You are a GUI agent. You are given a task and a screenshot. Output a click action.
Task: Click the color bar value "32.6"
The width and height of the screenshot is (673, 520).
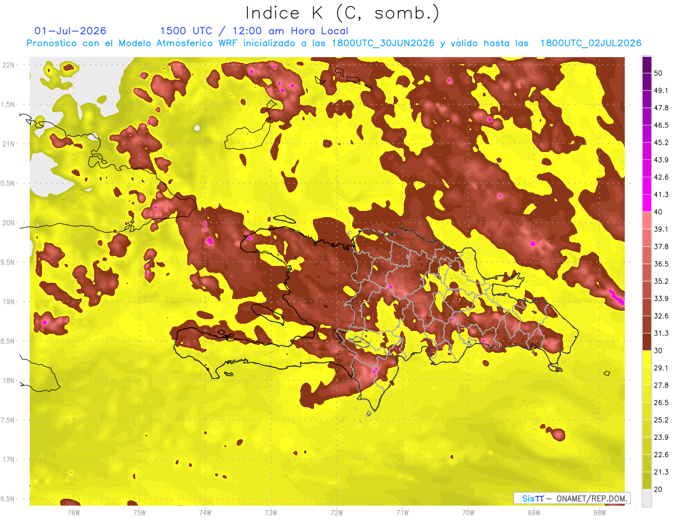tap(661, 316)
